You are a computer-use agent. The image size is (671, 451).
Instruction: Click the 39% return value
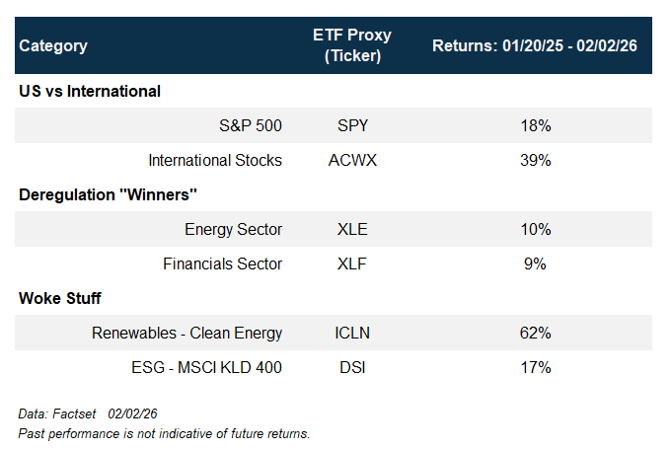click(x=536, y=160)
